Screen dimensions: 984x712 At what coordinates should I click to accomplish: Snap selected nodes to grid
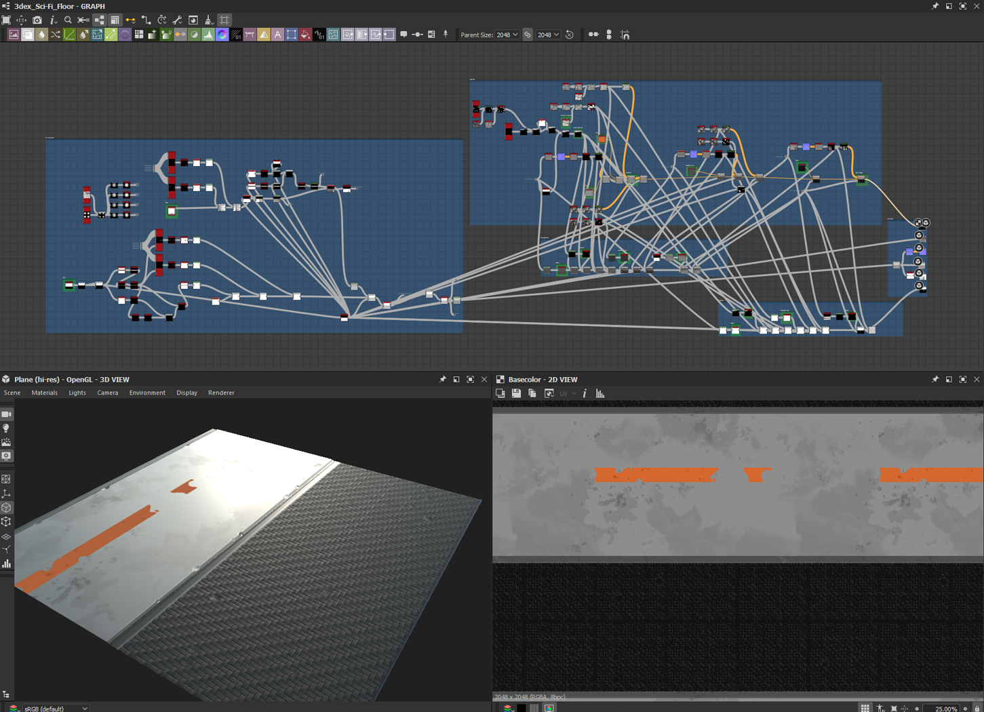(x=625, y=35)
